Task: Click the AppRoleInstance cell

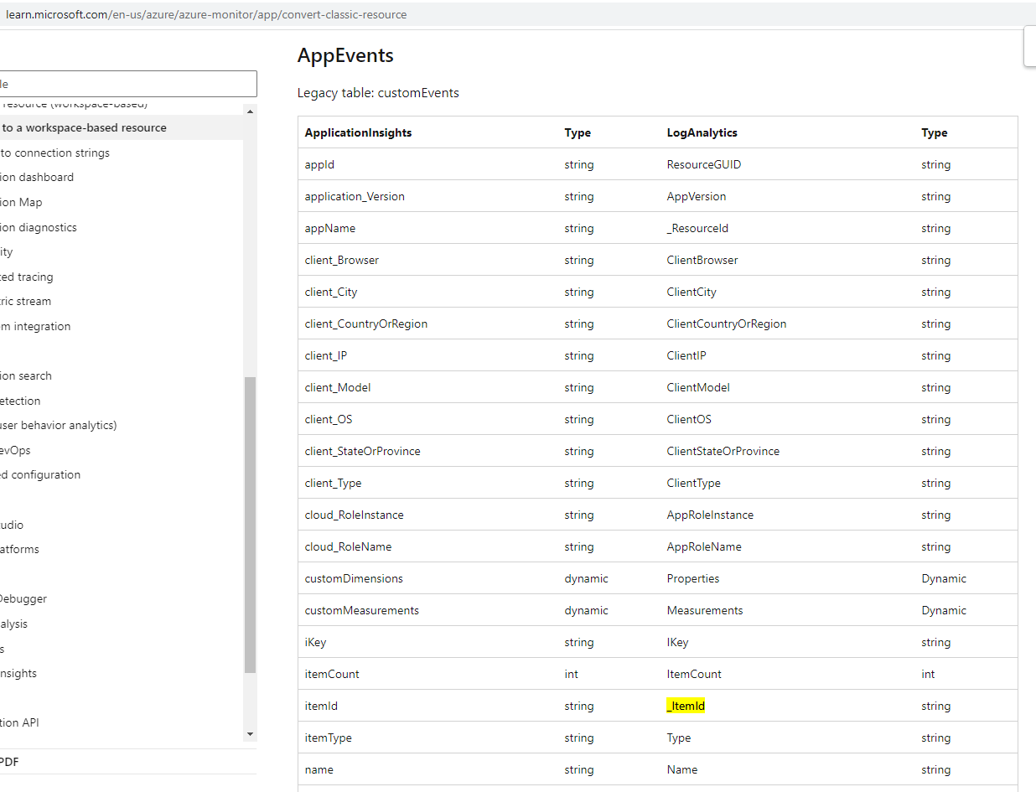Action: pyautogui.click(x=710, y=515)
